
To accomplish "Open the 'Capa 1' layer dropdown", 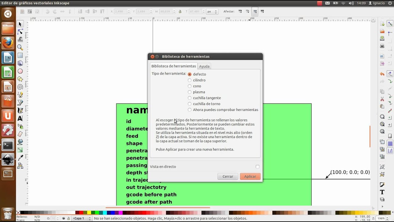I will pos(82,218).
